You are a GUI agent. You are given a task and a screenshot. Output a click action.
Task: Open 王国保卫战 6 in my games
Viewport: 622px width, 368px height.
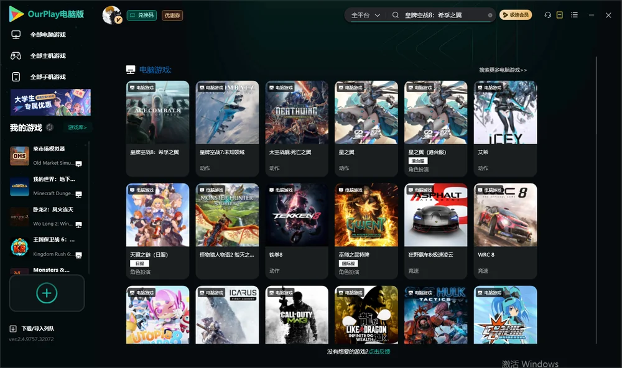tap(47, 247)
